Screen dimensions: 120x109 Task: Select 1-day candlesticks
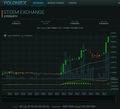pos(93,107)
